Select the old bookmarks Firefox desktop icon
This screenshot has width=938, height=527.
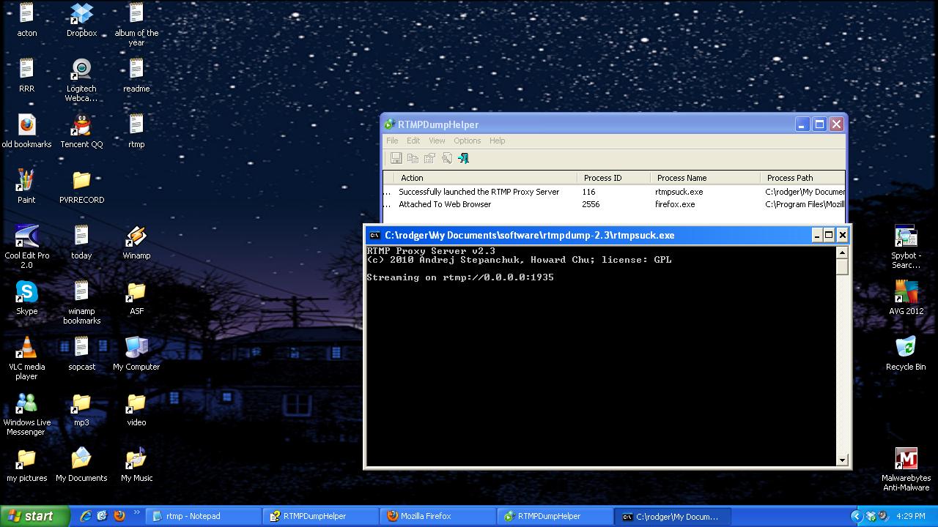tap(26, 124)
